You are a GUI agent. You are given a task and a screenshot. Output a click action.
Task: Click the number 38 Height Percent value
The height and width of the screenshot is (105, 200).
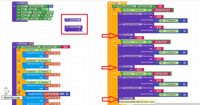click(51, 6)
